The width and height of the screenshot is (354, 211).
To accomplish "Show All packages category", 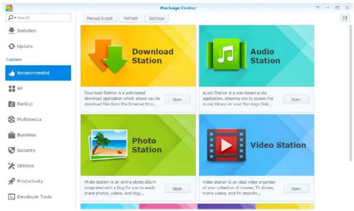I will (x=38, y=88).
